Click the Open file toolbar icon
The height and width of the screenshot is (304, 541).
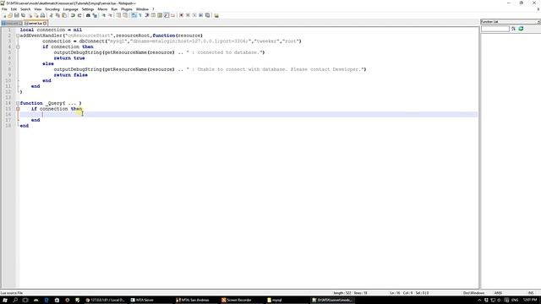coord(10,15)
